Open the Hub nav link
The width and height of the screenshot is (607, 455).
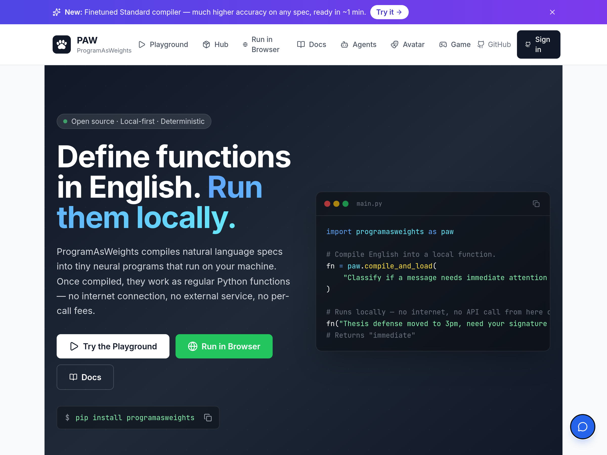[x=215, y=44]
